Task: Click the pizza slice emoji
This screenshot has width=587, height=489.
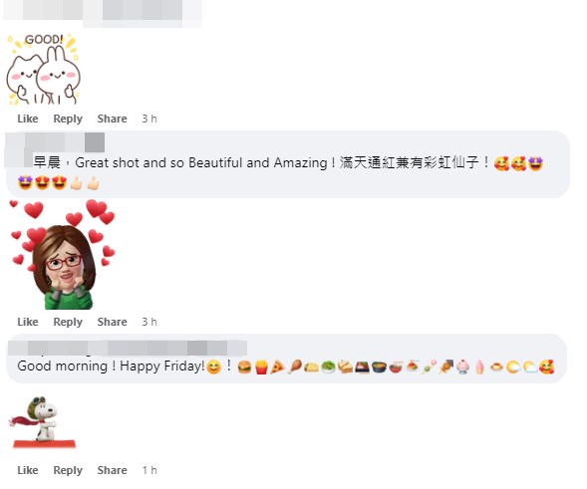Action: 277,367
